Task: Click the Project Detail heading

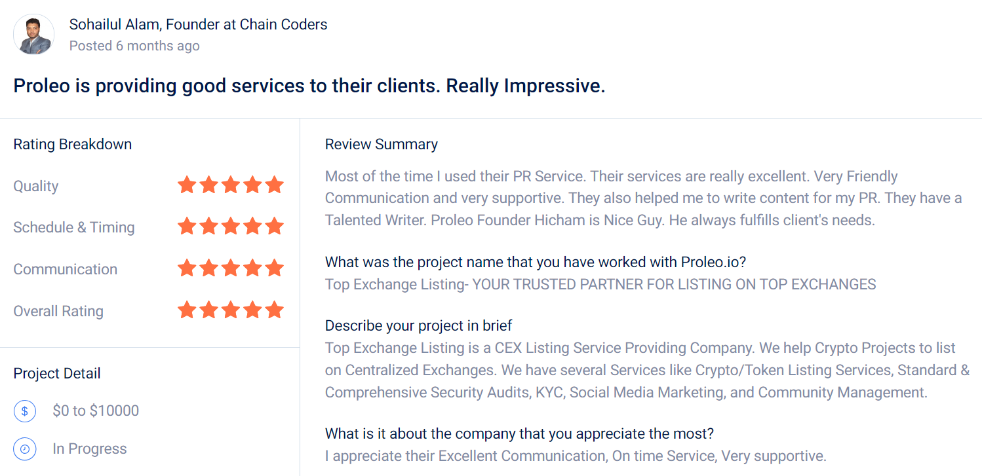Action: click(57, 374)
